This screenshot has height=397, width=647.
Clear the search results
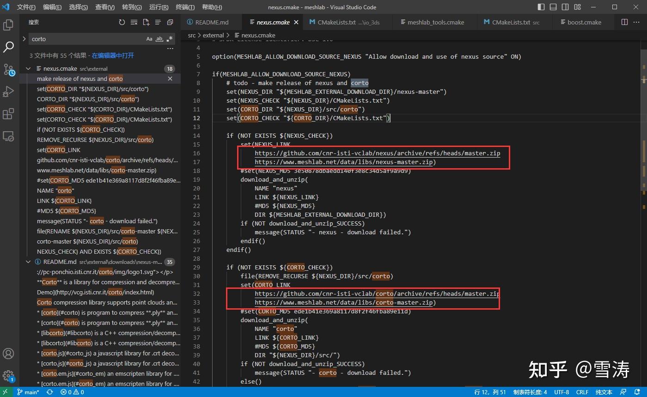134,22
